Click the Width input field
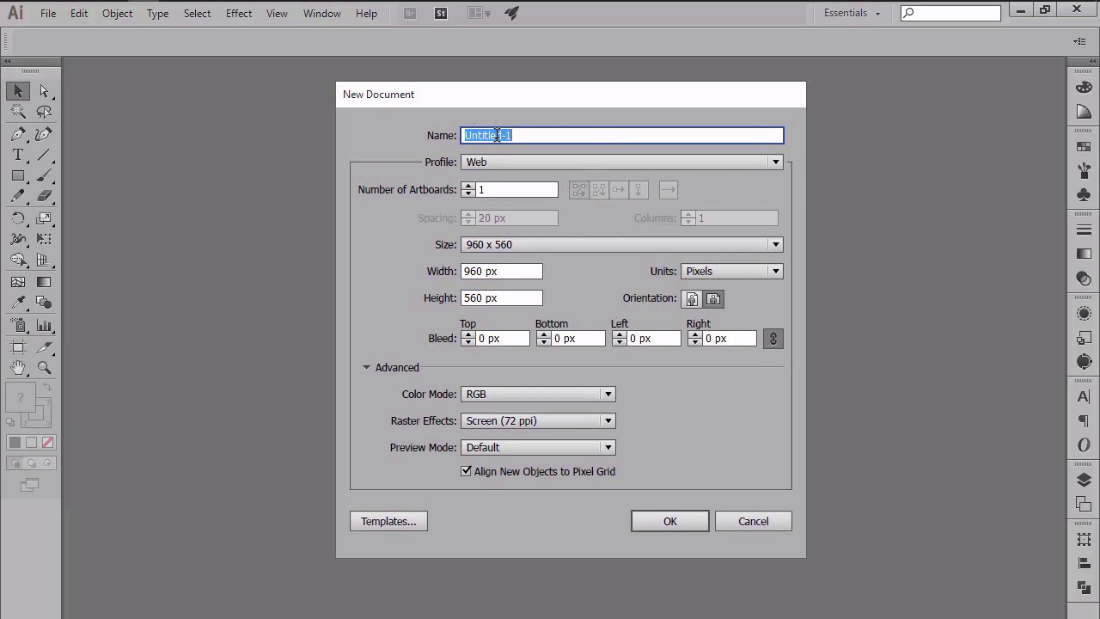 tap(501, 271)
